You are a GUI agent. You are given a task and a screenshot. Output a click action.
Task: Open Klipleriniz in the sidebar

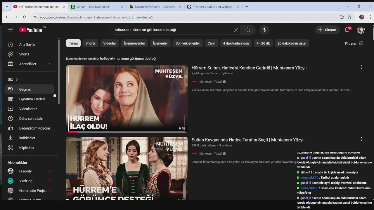coord(30,148)
